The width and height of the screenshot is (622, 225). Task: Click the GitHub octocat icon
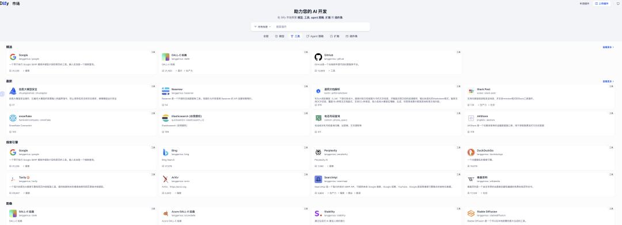click(x=318, y=57)
